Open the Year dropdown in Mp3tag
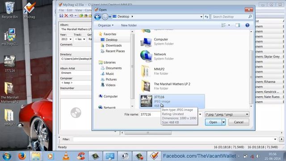Screen dimensions: 286x161 tap(71, 39)
